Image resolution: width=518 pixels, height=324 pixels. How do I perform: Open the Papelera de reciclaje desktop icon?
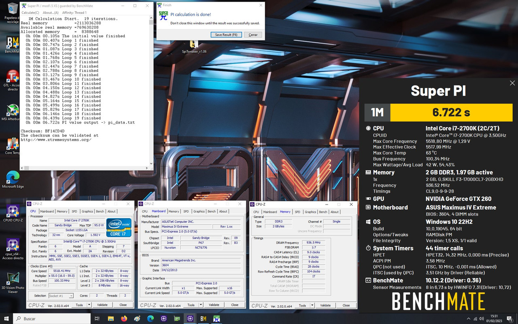[x=13, y=12]
